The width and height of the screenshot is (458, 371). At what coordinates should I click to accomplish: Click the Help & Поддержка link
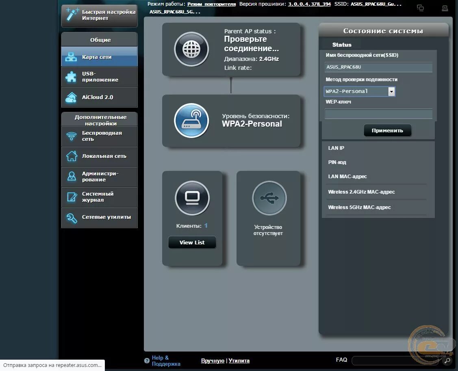tap(166, 361)
